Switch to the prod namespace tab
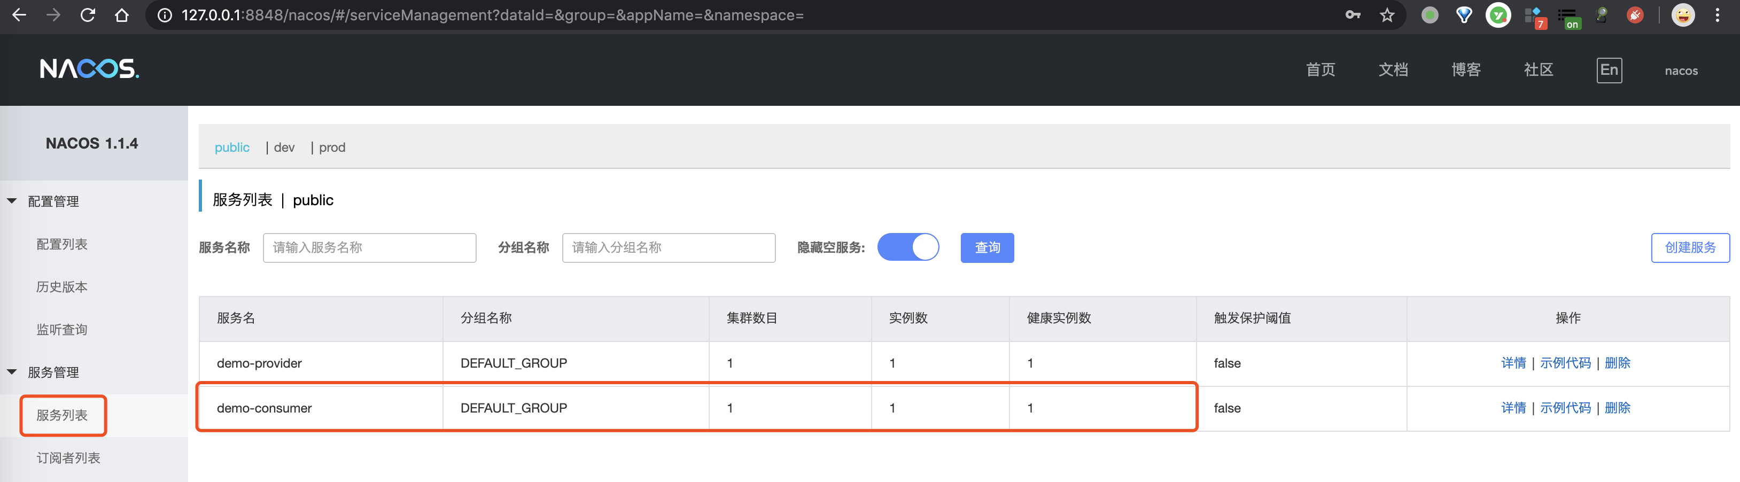 (332, 147)
